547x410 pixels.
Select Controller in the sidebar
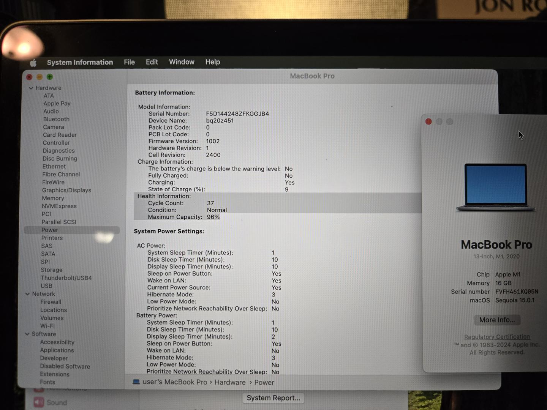coord(56,143)
